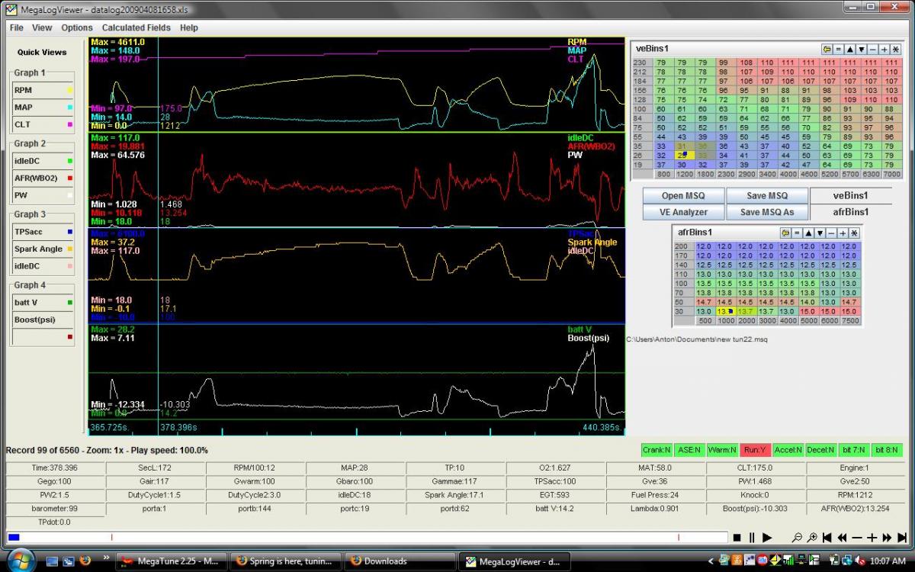This screenshot has width=915, height=572.
Task: Click the VE Analyzer button
Action: (683, 212)
